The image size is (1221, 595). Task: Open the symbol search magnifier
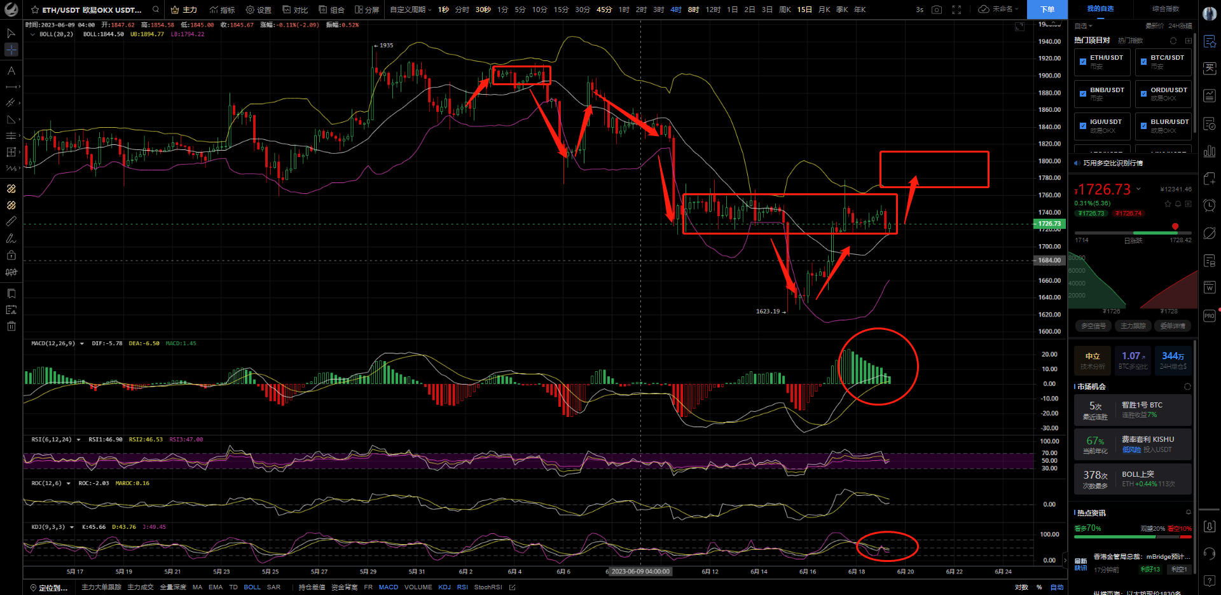pyautogui.click(x=155, y=10)
